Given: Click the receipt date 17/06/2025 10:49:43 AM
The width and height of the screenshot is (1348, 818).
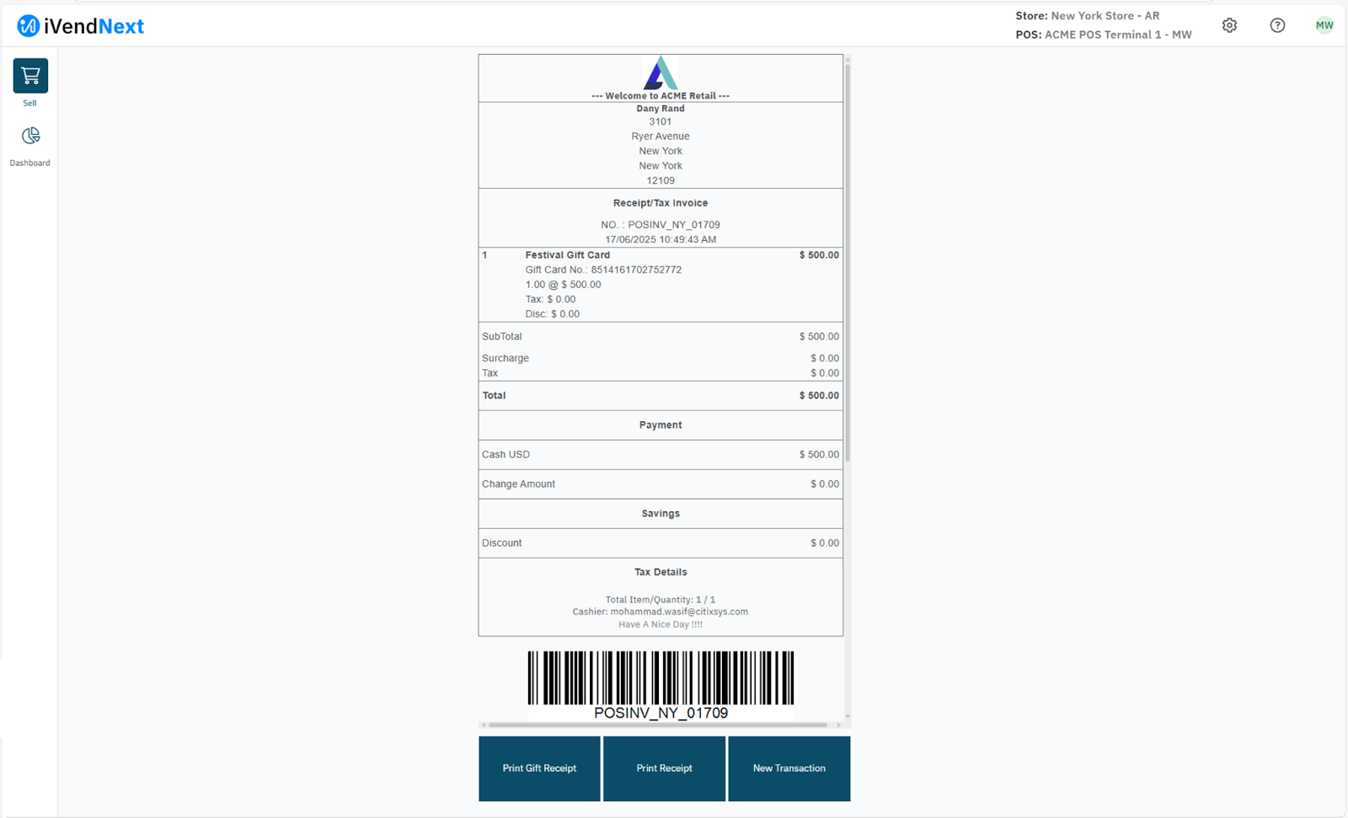Looking at the screenshot, I should point(661,240).
